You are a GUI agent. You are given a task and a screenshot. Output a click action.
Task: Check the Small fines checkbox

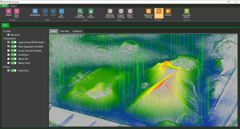[8, 55]
